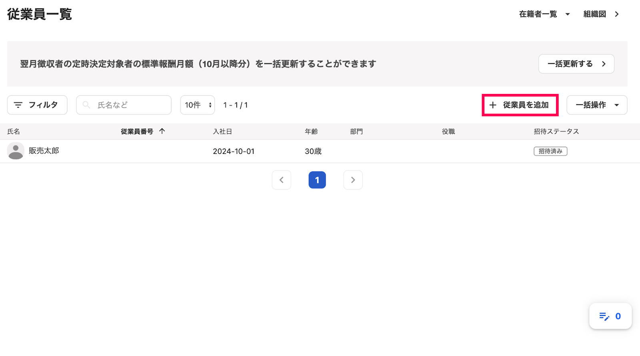Go to next page arrow
The height and width of the screenshot is (356, 640).
click(353, 180)
